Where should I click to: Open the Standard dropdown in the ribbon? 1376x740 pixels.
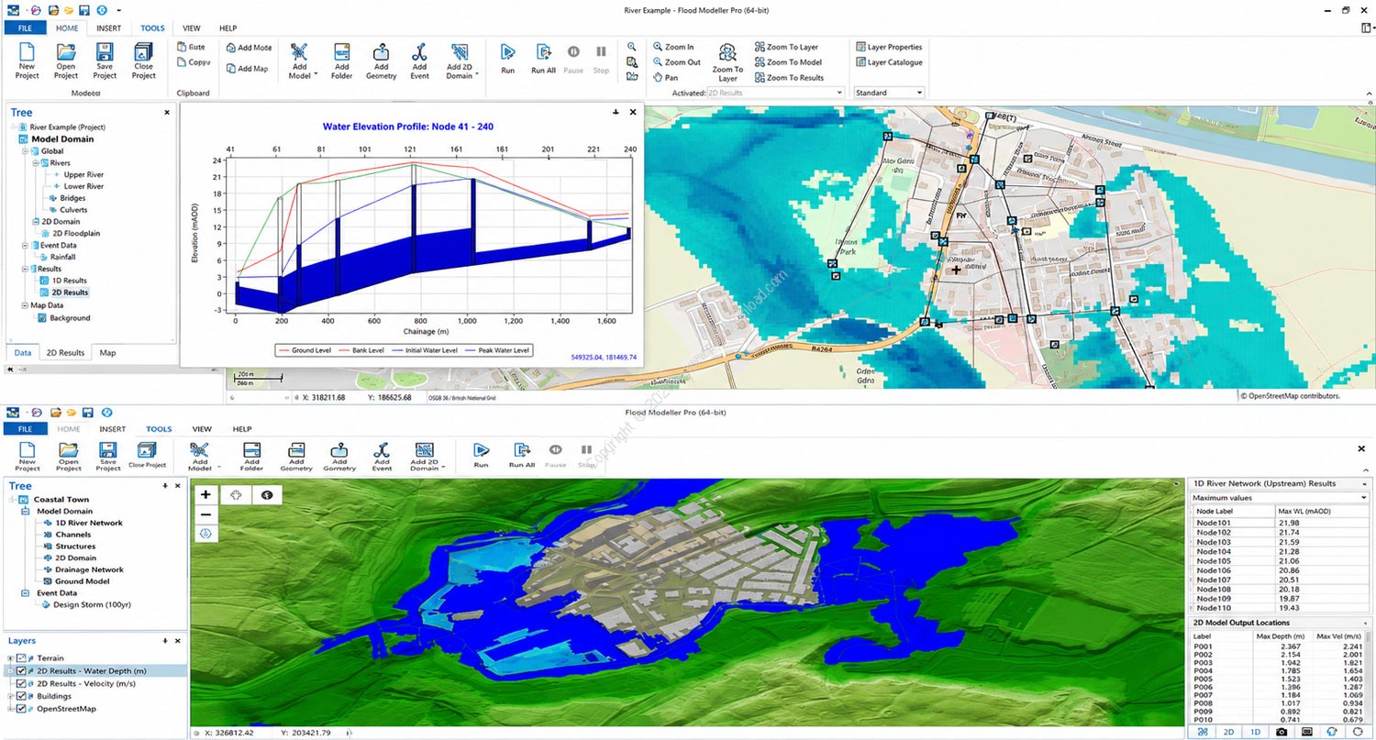[x=889, y=93]
